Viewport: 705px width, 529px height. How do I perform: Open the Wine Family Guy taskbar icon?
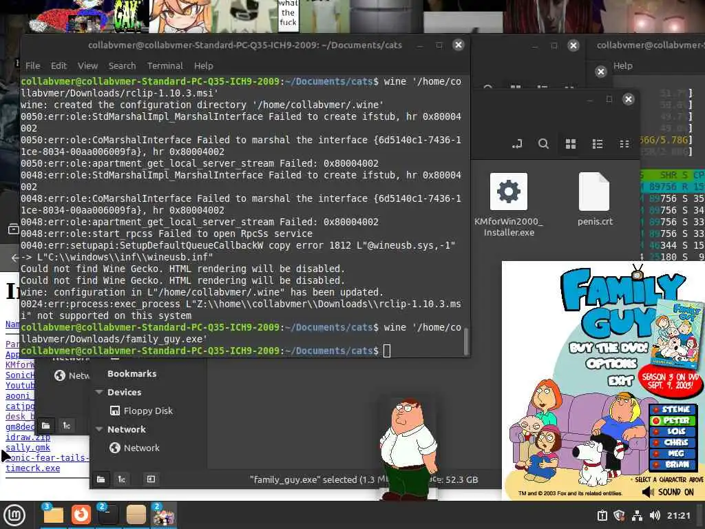pos(164,515)
